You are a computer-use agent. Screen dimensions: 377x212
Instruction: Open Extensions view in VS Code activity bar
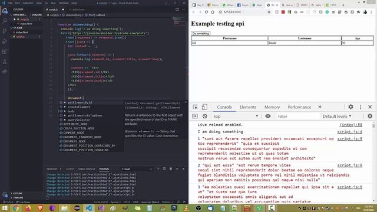(5, 51)
